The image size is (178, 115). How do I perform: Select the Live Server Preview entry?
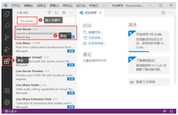pos(45,75)
